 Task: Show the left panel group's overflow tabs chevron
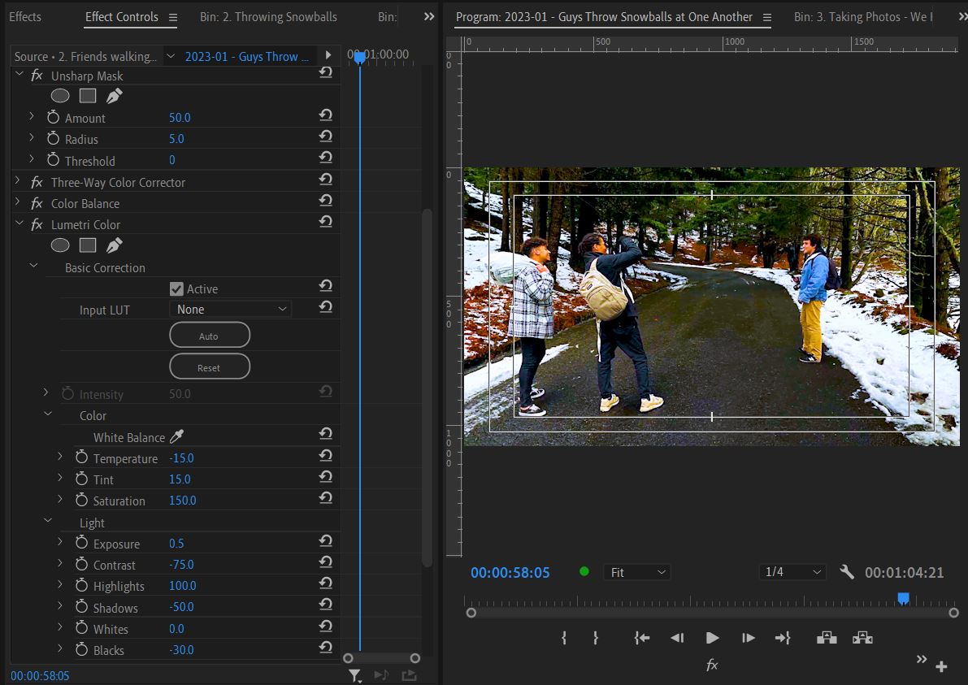coord(429,17)
